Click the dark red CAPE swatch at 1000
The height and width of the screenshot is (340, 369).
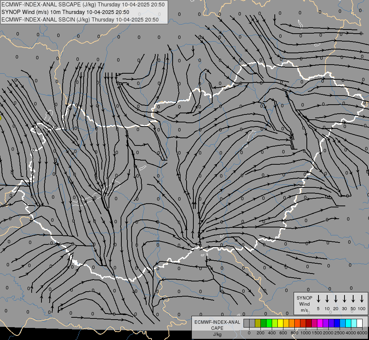pos(309,323)
